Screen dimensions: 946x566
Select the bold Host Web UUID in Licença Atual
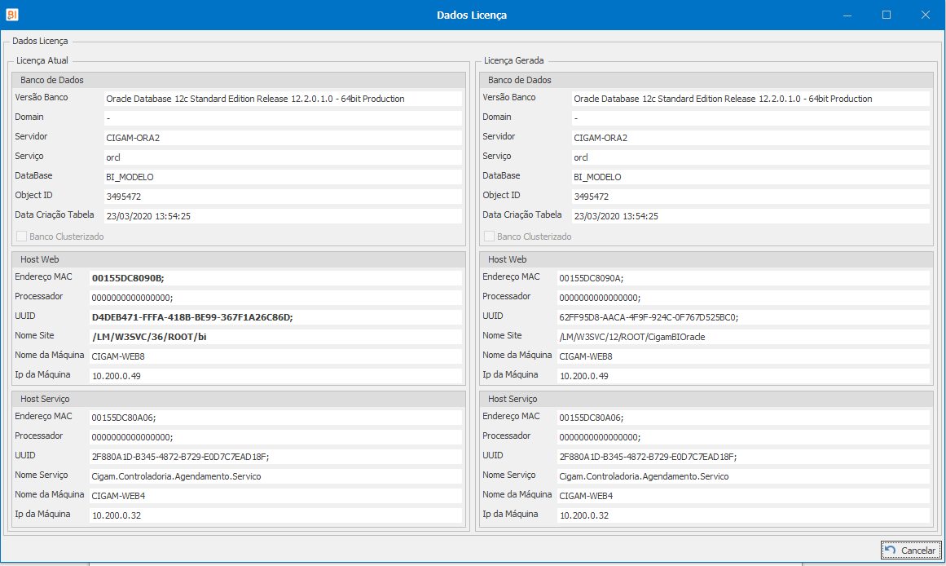(x=275, y=316)
